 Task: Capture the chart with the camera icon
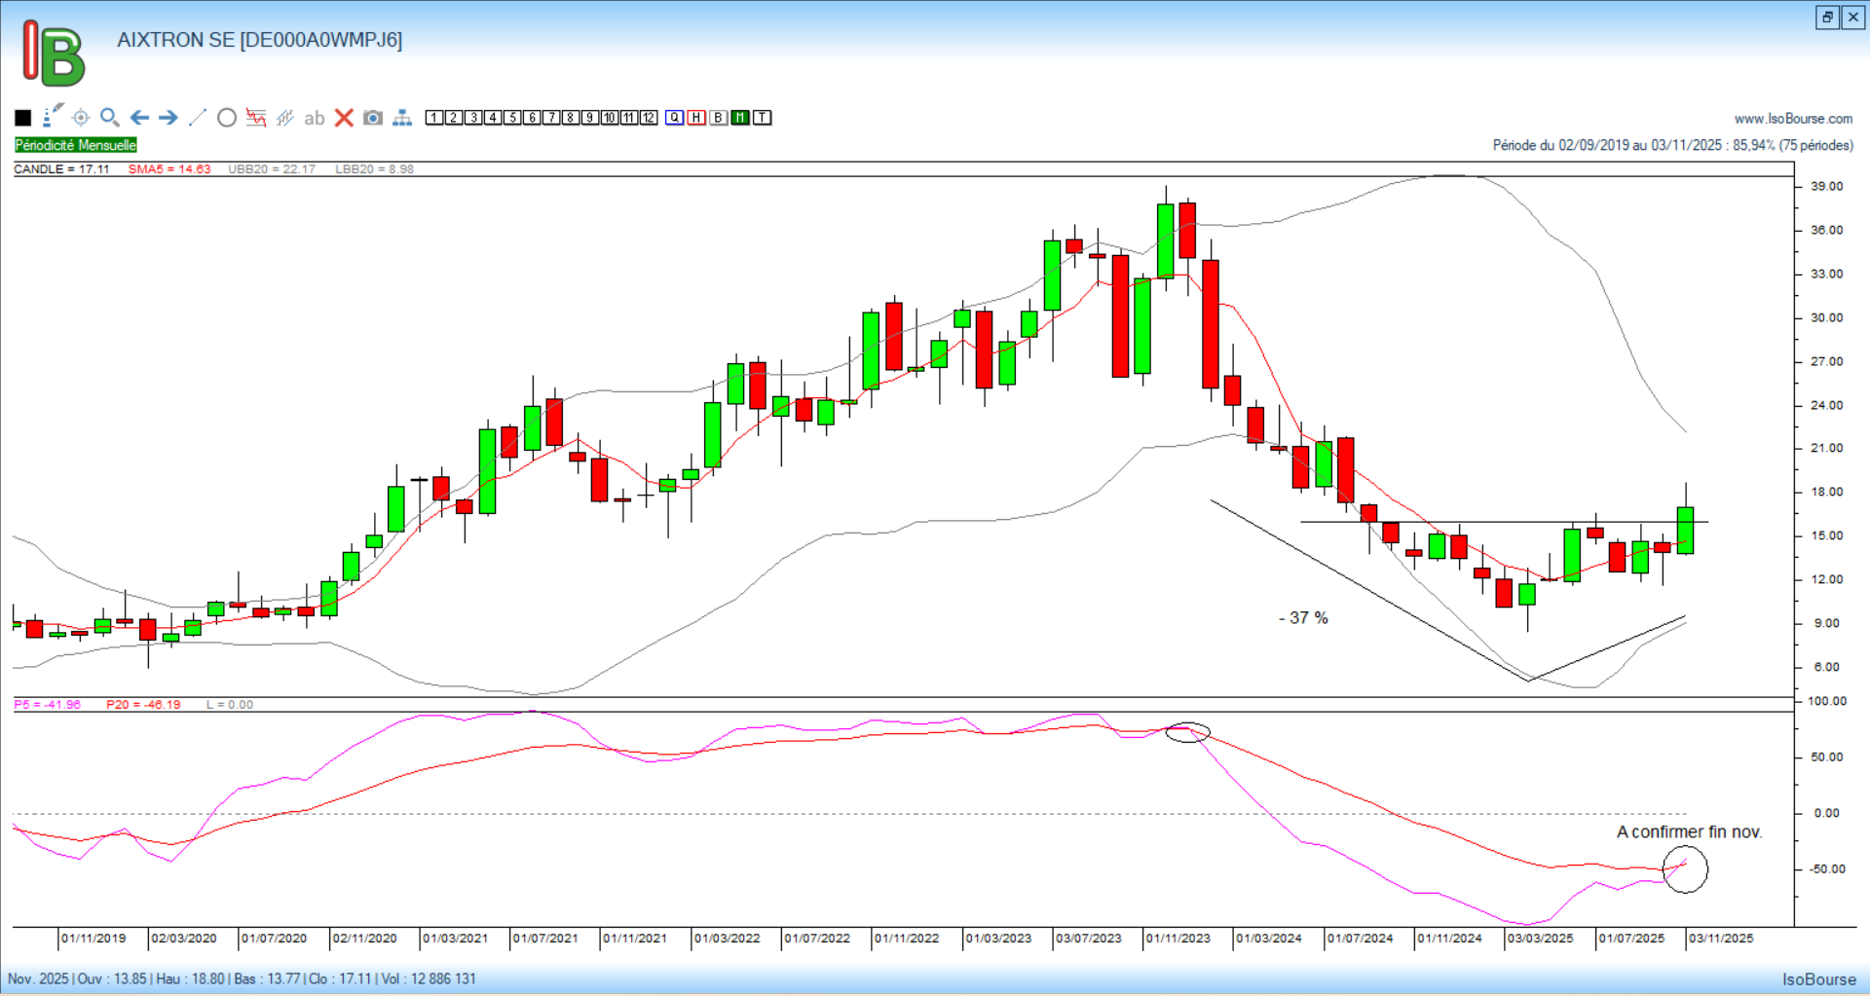coord(373,118)
